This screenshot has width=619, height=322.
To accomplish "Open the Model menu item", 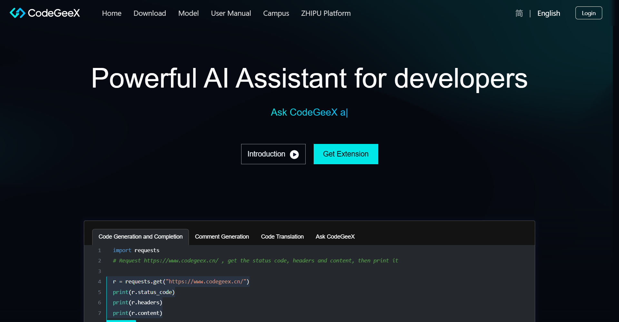I will 188,13.
